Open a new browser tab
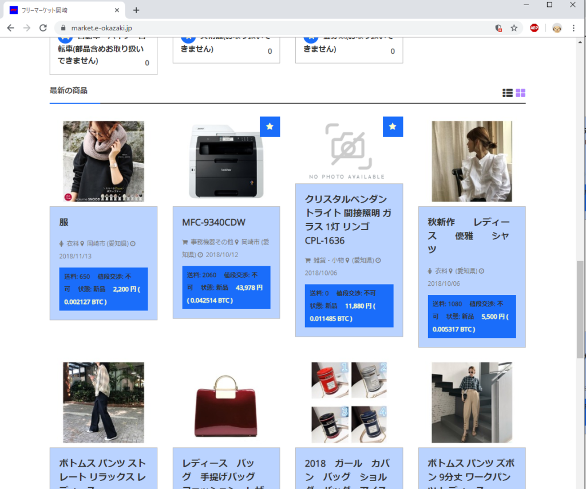Viewport: 586px width, 489px height. point(136,10)
